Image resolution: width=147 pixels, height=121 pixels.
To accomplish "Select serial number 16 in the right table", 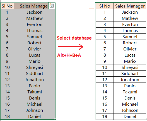I will tap(105, 104).
